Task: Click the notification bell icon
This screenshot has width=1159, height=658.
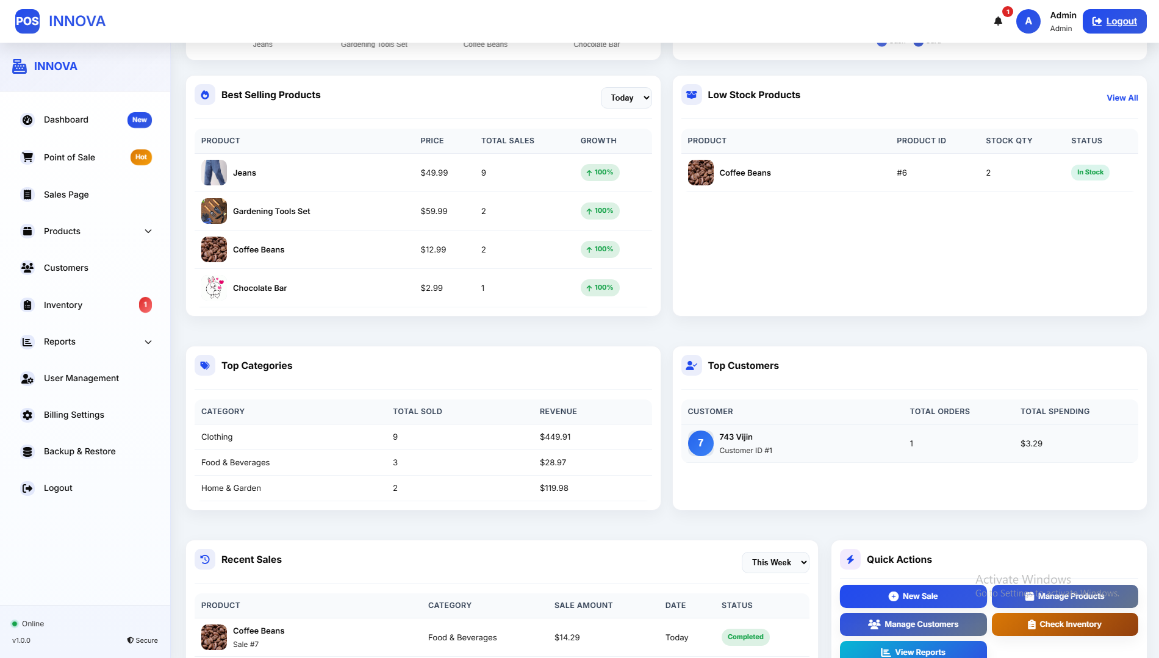Action: 998,21
